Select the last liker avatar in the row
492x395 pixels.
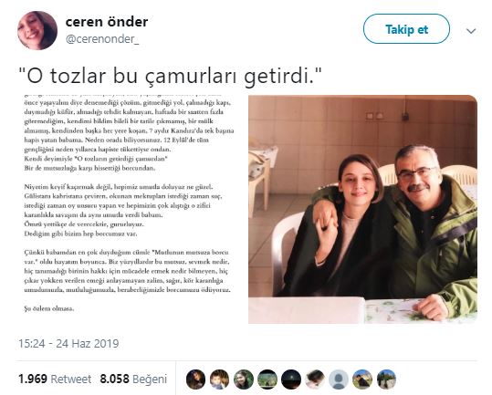tap(386, 379)
